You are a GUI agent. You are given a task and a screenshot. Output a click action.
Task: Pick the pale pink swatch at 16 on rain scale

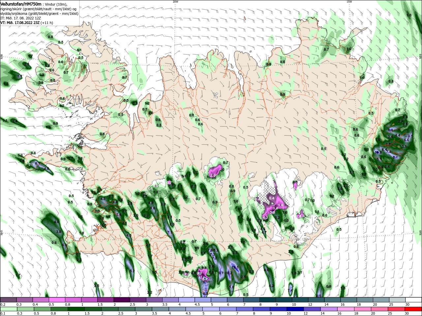(x=346, y=309)
